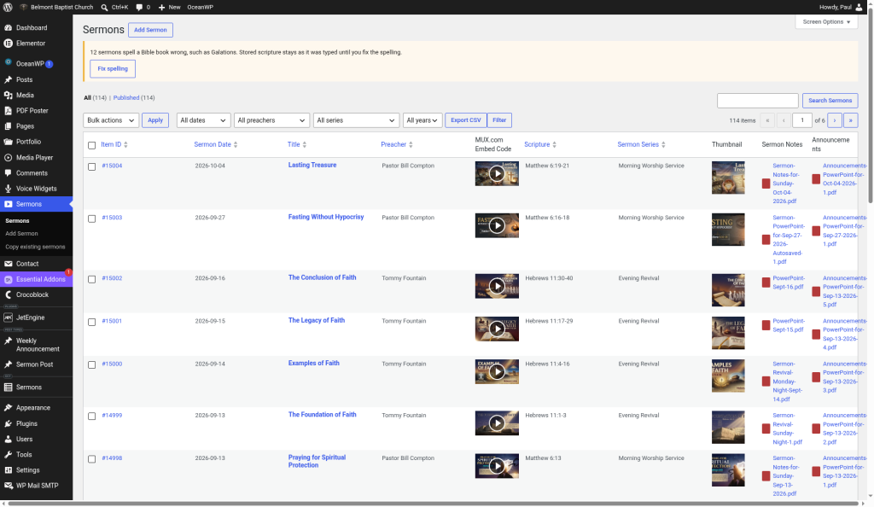Open Add Sermon submenu item
The image size is (874, 507).
(21, 234)
